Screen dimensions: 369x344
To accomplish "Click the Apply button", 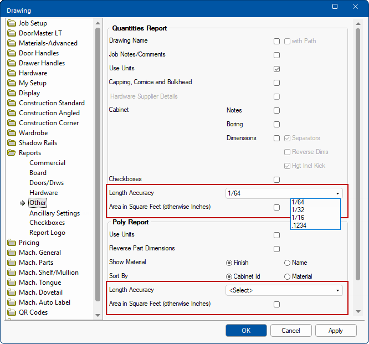I will (336, 331).
